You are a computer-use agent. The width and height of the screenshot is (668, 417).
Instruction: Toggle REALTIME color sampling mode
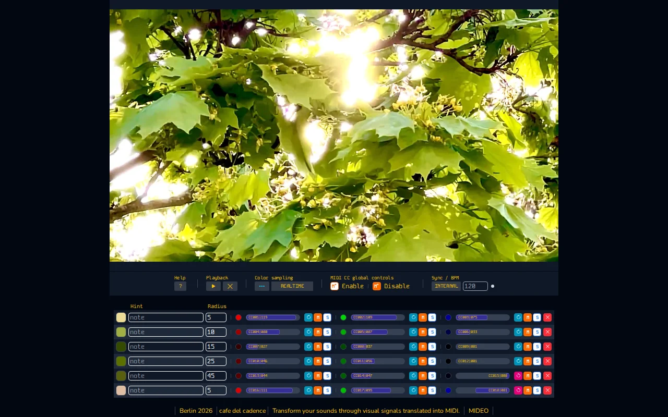tap(292, 286)
